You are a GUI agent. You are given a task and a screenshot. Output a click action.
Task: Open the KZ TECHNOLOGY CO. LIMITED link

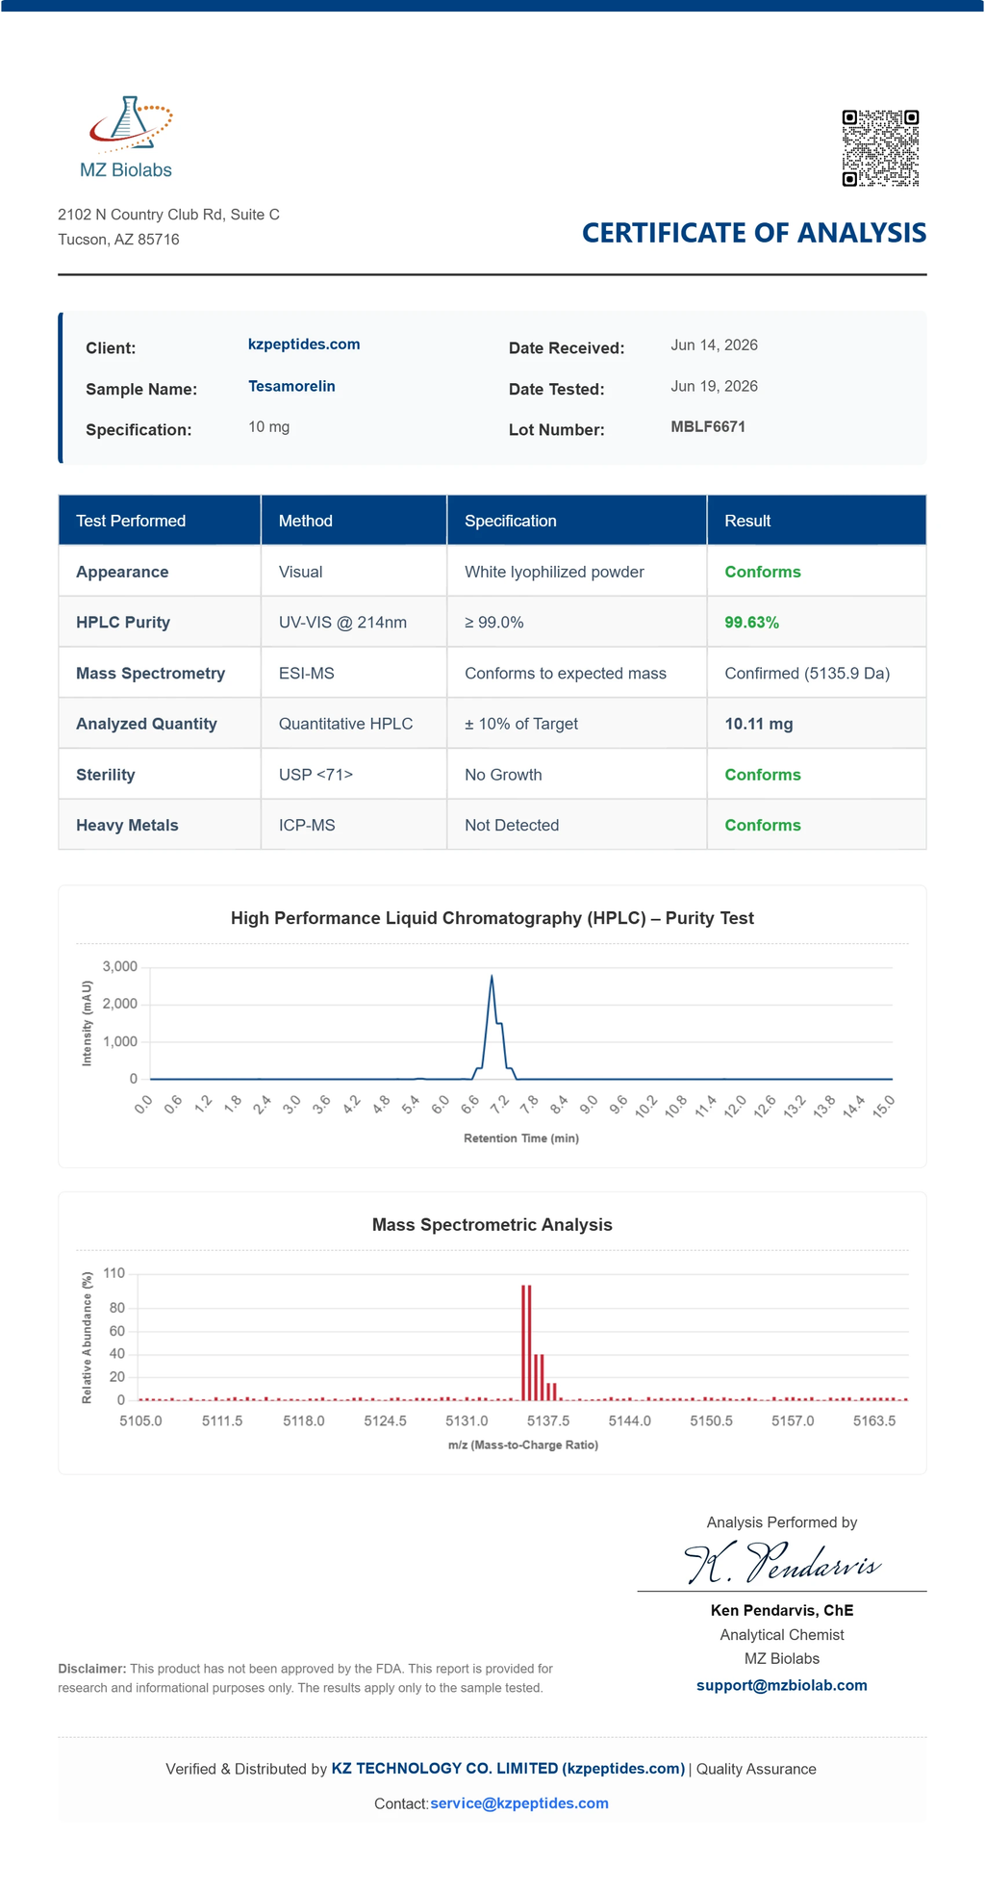coord(508,1769)
